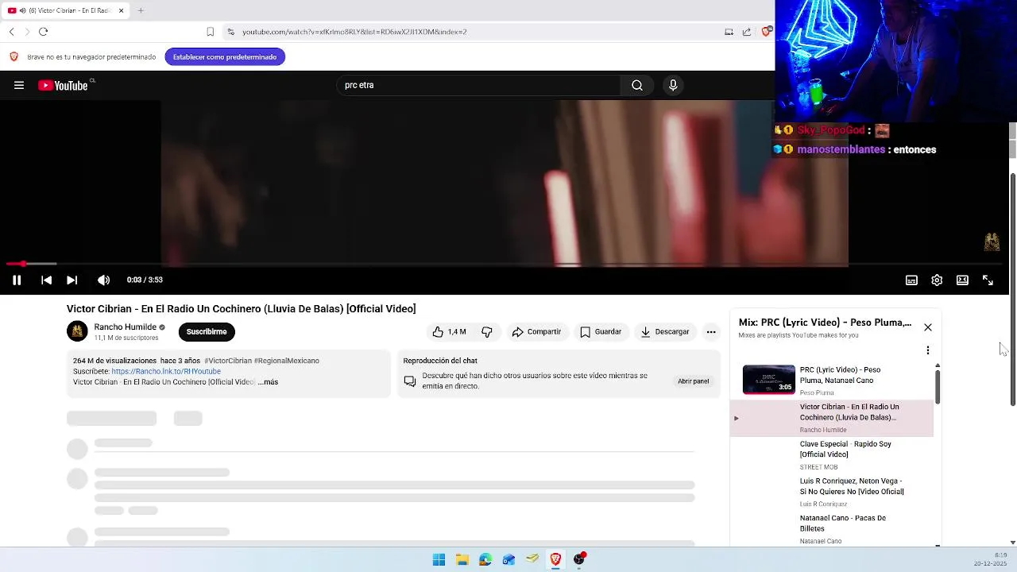Open the YouTube hamburger guide menu
The width and height of the screenshot is (1017, 572).
pyautogui.click(x=19, y=85)
